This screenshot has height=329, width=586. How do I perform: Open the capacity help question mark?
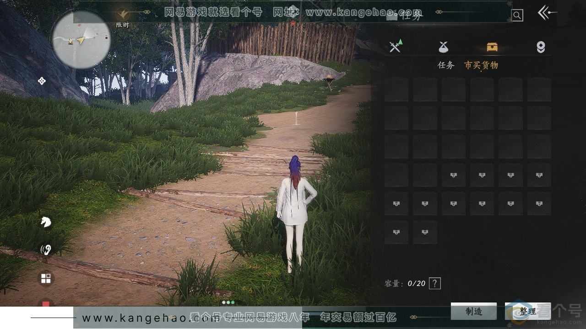[435, 283]
